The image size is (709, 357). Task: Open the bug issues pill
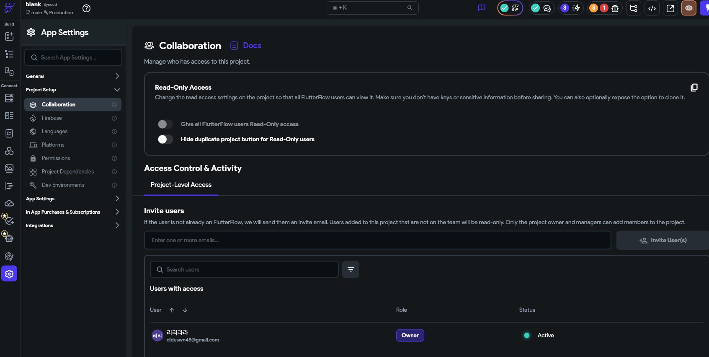pos(605,8)
